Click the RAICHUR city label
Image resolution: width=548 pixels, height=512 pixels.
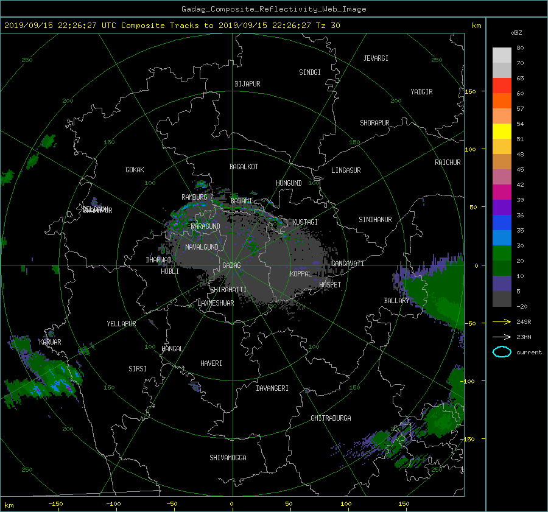tap(448, 163)
